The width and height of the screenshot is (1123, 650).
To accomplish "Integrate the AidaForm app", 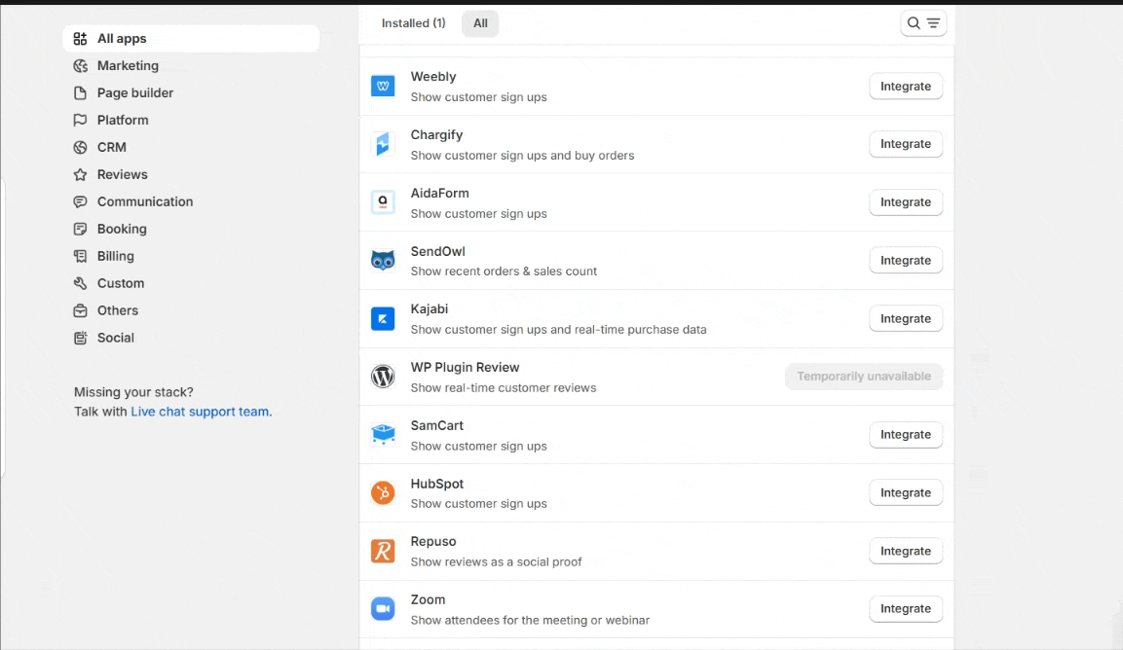I will coord(905,201).
